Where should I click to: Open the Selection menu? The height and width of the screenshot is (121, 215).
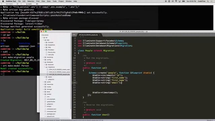31,1
